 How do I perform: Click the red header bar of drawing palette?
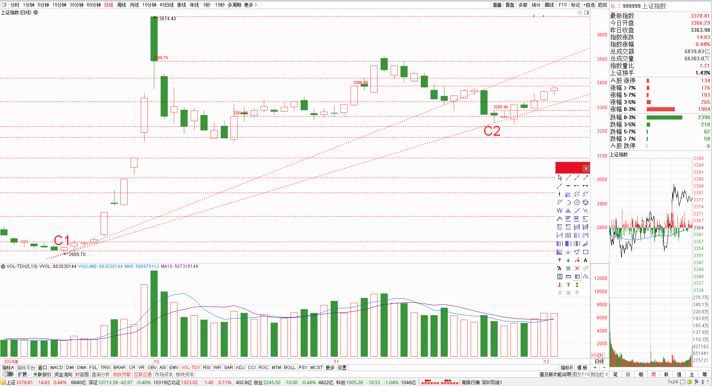(x=569, y=168)
